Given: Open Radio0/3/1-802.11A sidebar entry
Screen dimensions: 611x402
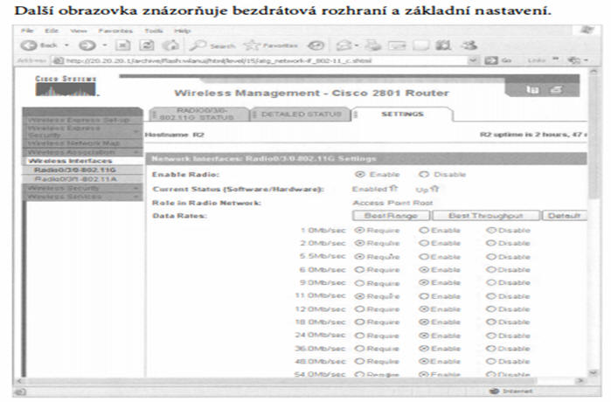Looking at the screenshot, I should click(x=75, y=179).
